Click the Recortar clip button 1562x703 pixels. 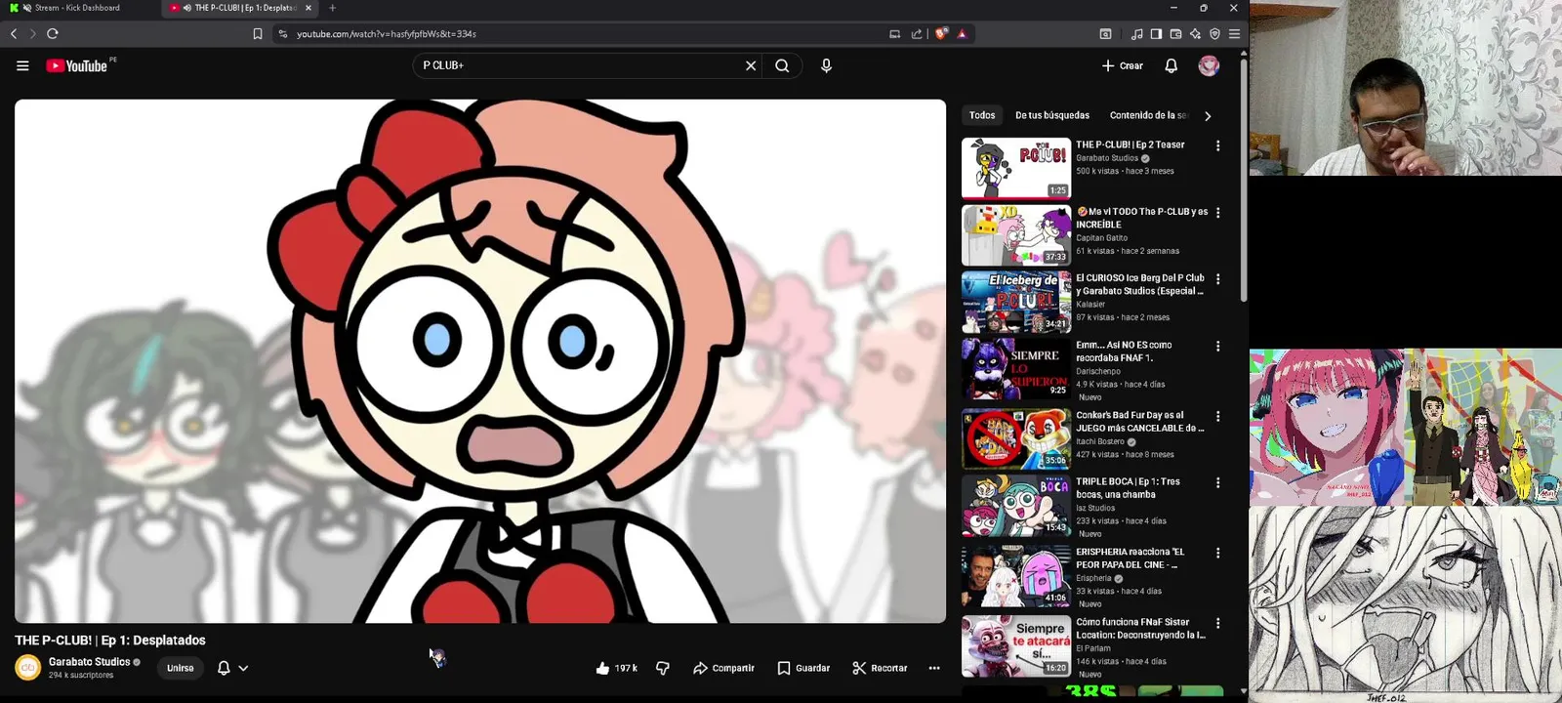click(880, 668)
